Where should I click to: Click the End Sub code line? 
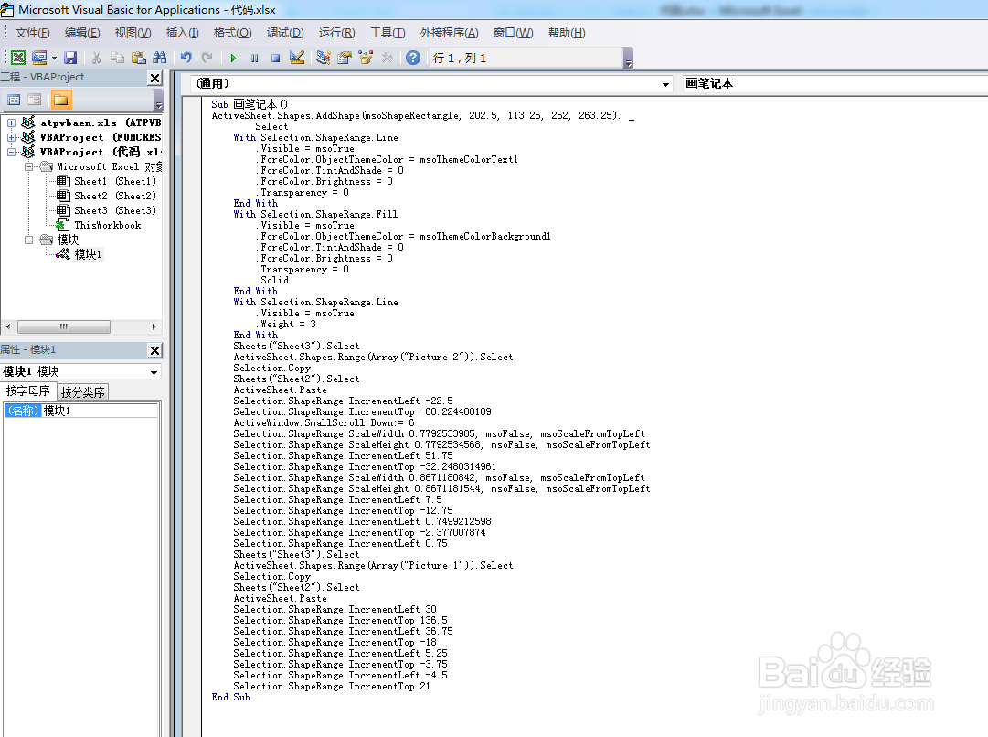pos(230,698)
